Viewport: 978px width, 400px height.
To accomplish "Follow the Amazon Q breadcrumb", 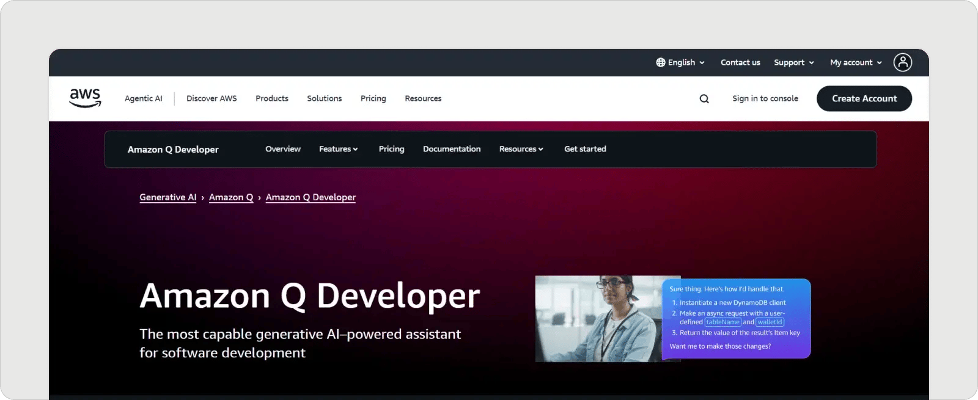I will (231, 197).
